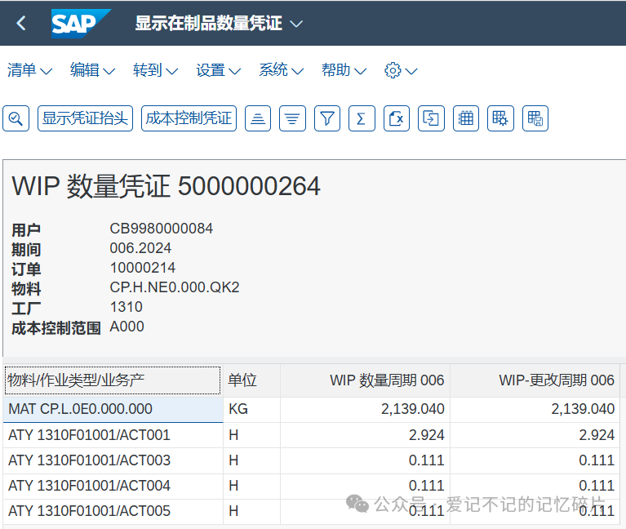The height and width of the screenshot is (529, 626).
Task: Click the 2.924 WIP-更改周期 cell
Action: pos(535,435)
